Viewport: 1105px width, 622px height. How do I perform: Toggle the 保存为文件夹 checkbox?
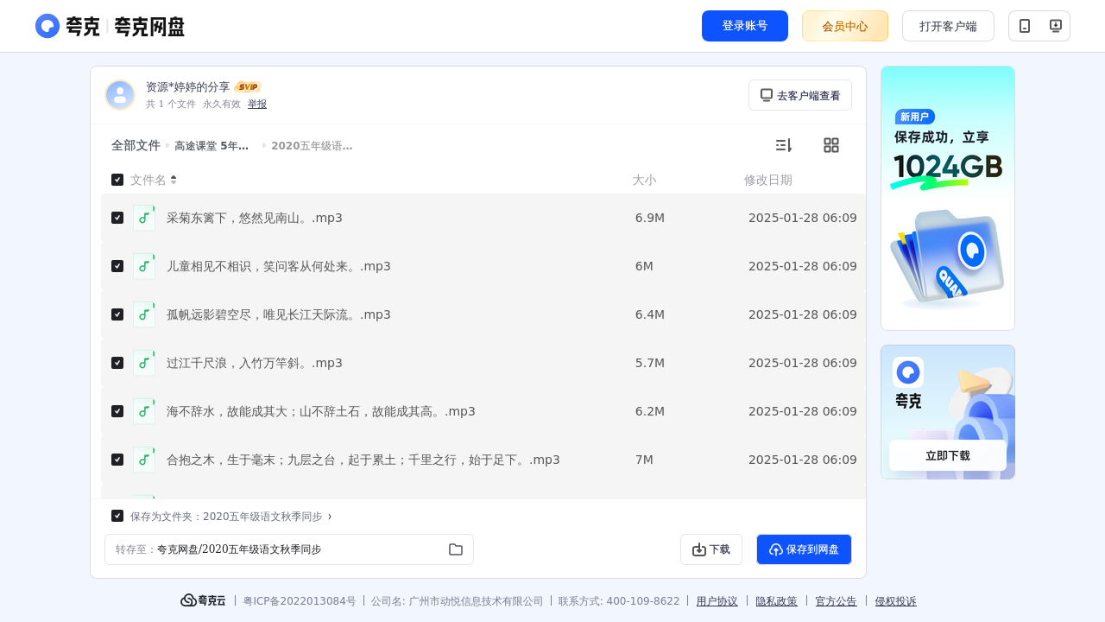tap(117, 516)
